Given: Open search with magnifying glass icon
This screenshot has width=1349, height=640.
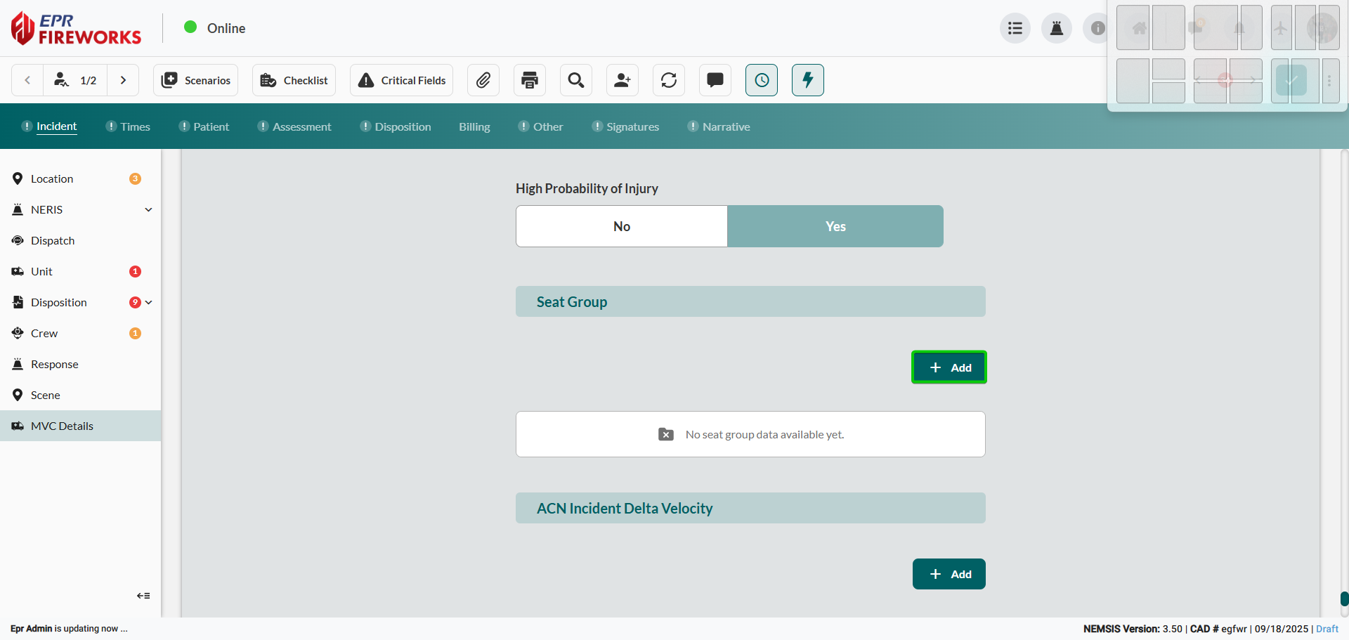Looking at the screenshot, I should tap(576, 80).
